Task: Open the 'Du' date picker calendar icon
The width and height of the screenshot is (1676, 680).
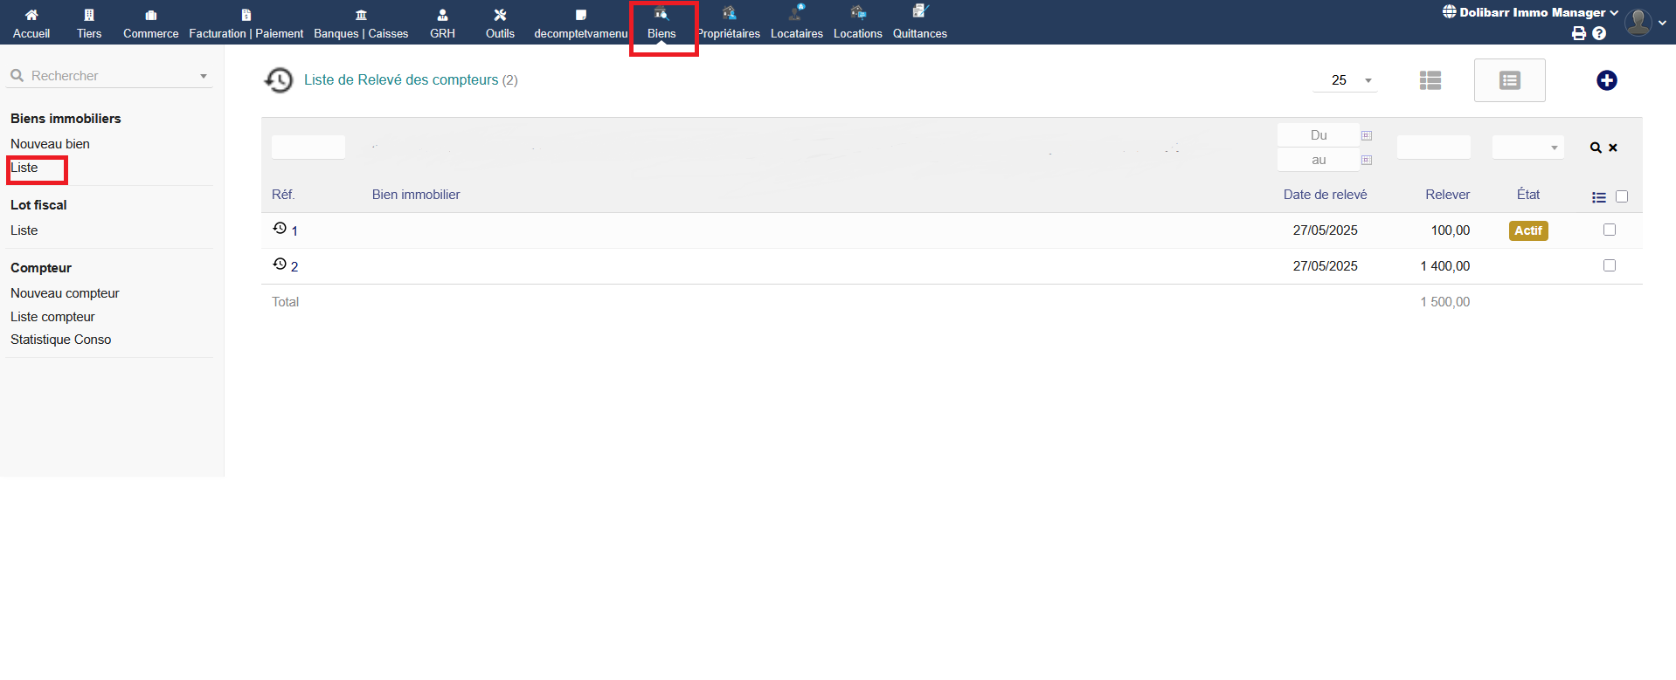Action: [x=1367, y=135]
